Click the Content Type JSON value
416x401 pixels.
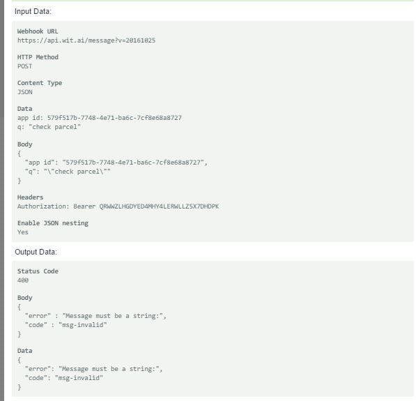(x=24, y=92)
